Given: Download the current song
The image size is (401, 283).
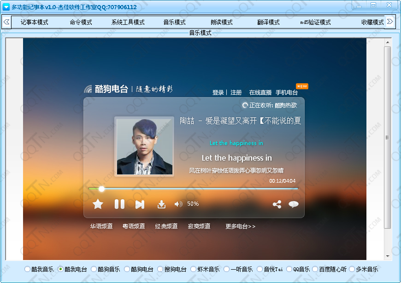Looking at the screenshot, I should click(x=161, y=204).
